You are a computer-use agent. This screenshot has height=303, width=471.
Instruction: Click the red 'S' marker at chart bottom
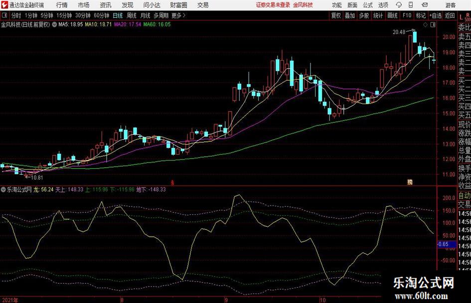(x=172, y=183)
